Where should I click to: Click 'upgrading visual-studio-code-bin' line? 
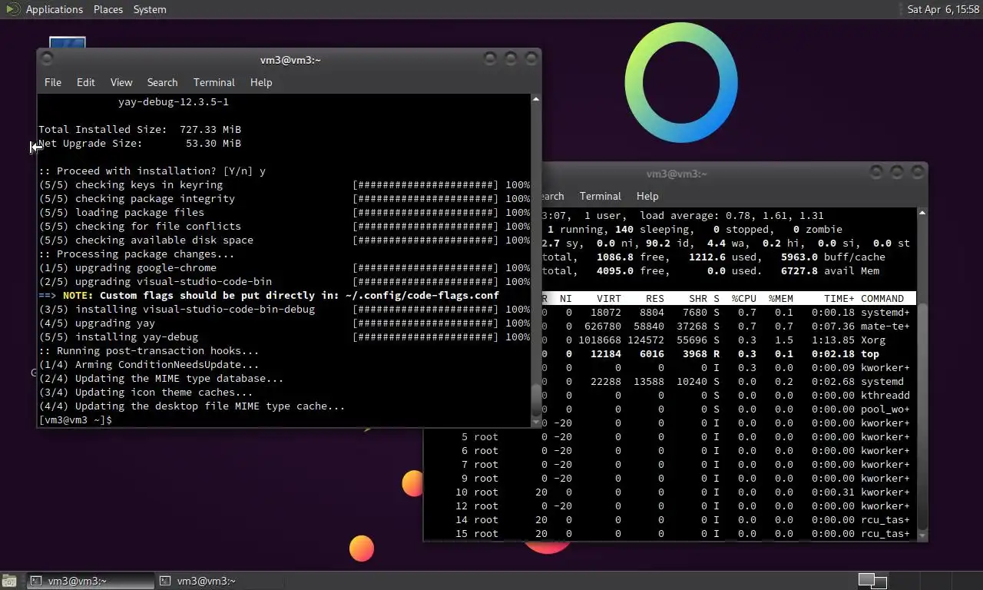[284, 281]
